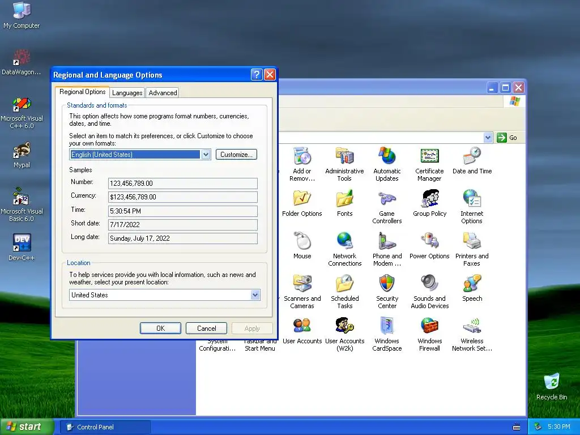Select DataWagon desktop shortcut
580x435 pixels.
click(x=22, y=62)
